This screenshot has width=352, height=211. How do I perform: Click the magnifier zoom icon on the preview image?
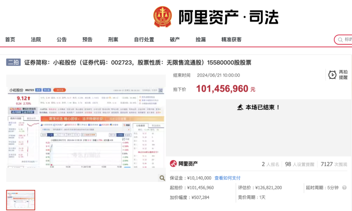point(162,178)
